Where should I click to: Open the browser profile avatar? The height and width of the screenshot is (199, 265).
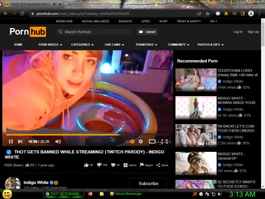251,13
